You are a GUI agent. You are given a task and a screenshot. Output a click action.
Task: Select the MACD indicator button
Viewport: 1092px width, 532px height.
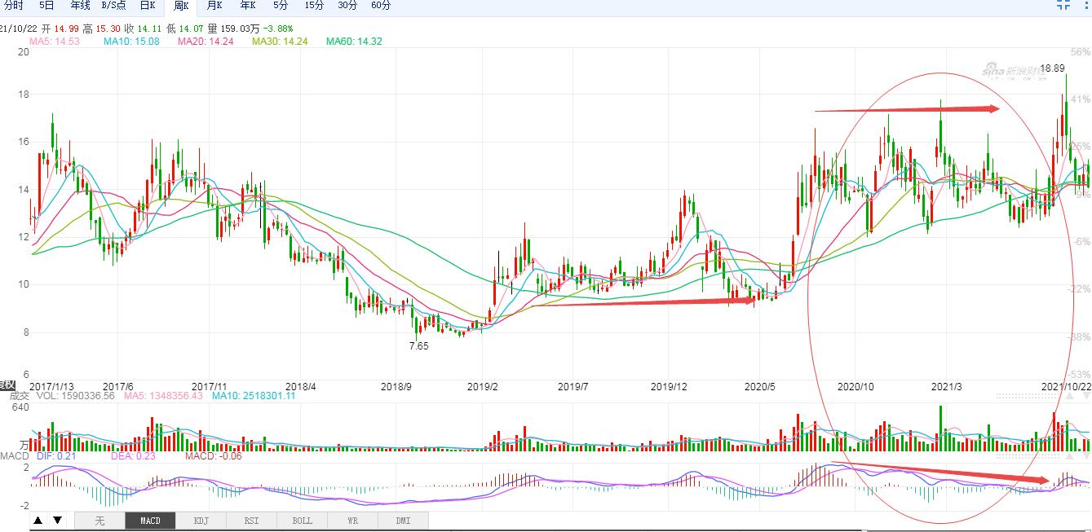pyautogui.click(x=150, y=521)
